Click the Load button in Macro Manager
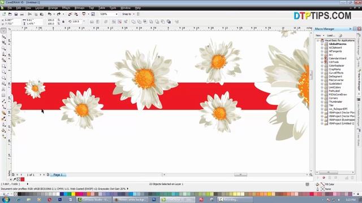Viewport: 362px width, 203px height. tap(331, 36)
